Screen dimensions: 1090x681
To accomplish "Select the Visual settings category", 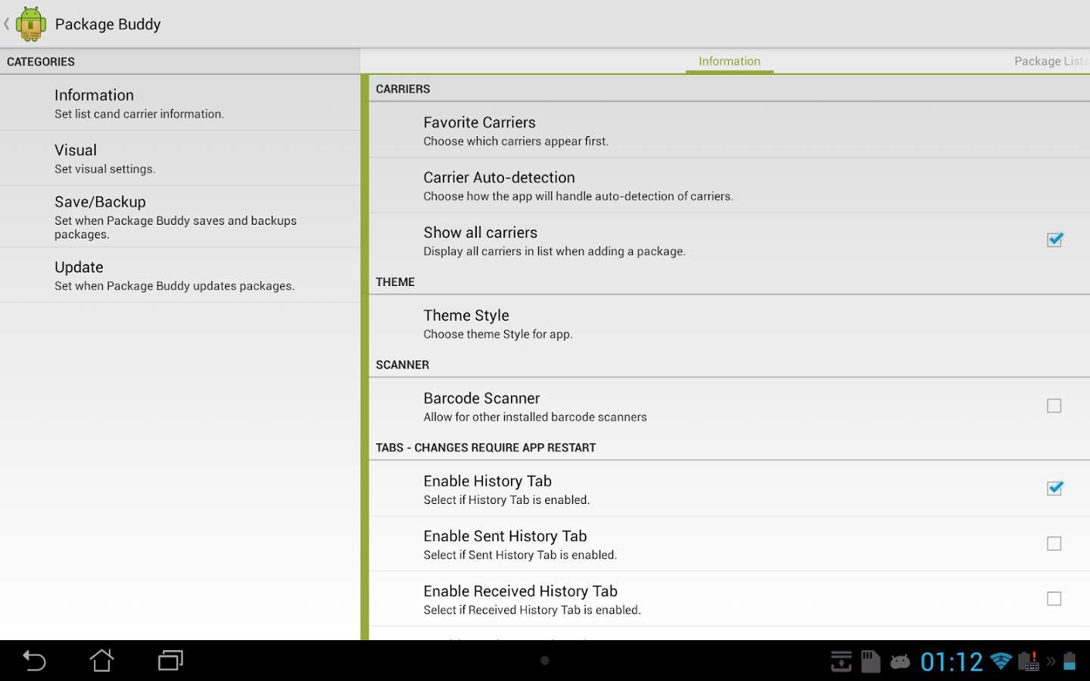I will click(x=180, y=158).
